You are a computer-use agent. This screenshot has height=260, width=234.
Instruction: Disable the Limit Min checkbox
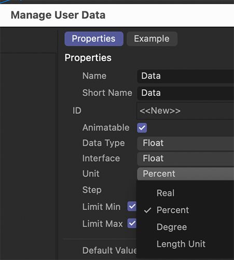(x=132, y=206)
